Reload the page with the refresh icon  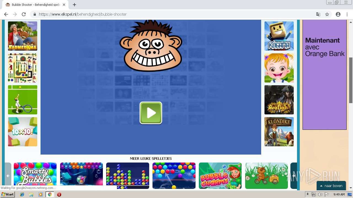coord(24,14)
